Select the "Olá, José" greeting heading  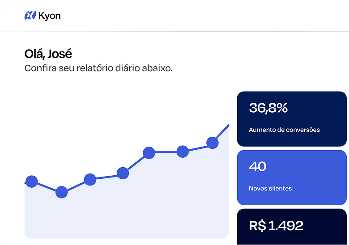(x=48, y=54)
